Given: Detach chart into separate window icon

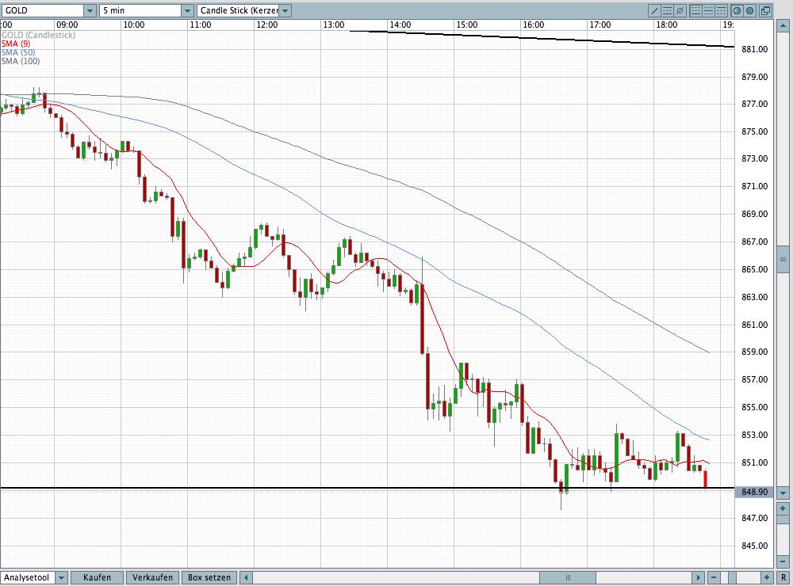Looking at the screenshot, I should coord(766,10).
